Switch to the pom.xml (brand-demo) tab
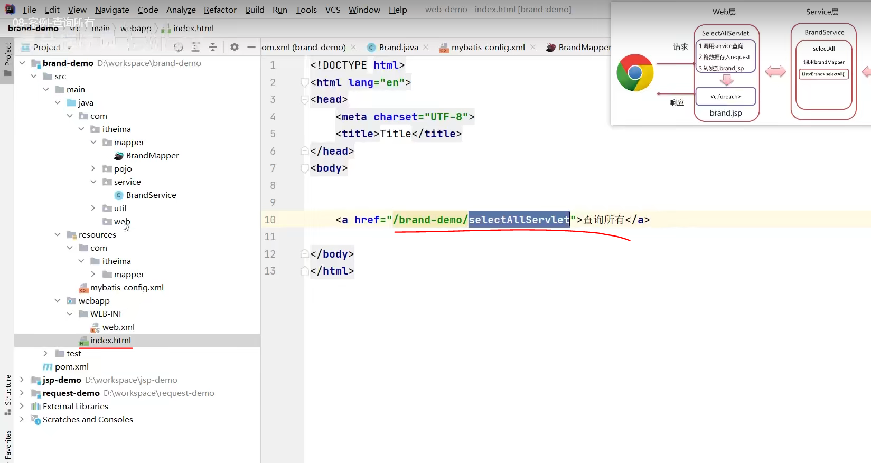 (x=304, y=48)
